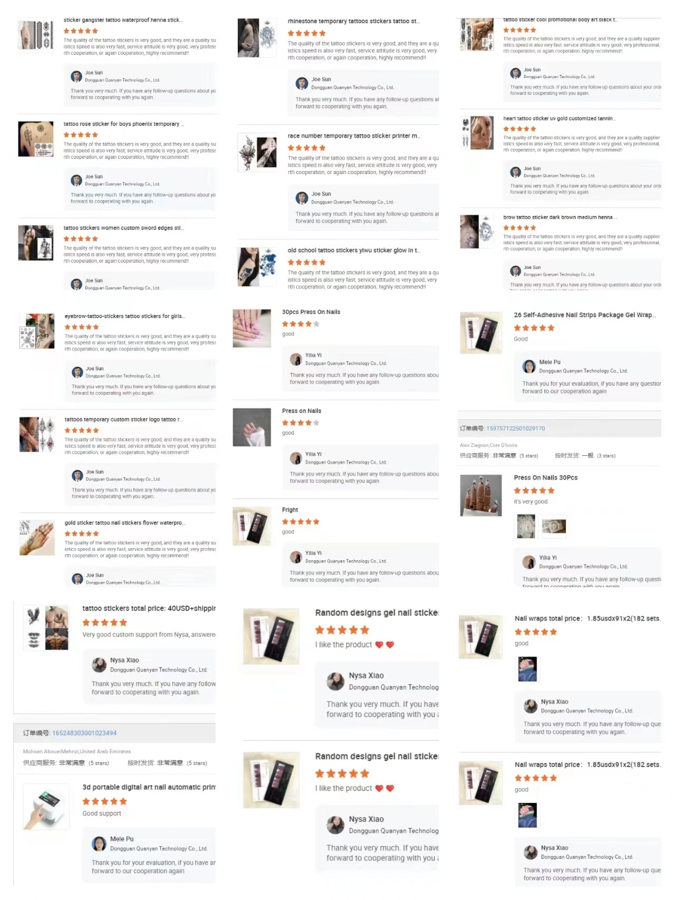Click the tattoo rose sticker product image

(36, 139)
